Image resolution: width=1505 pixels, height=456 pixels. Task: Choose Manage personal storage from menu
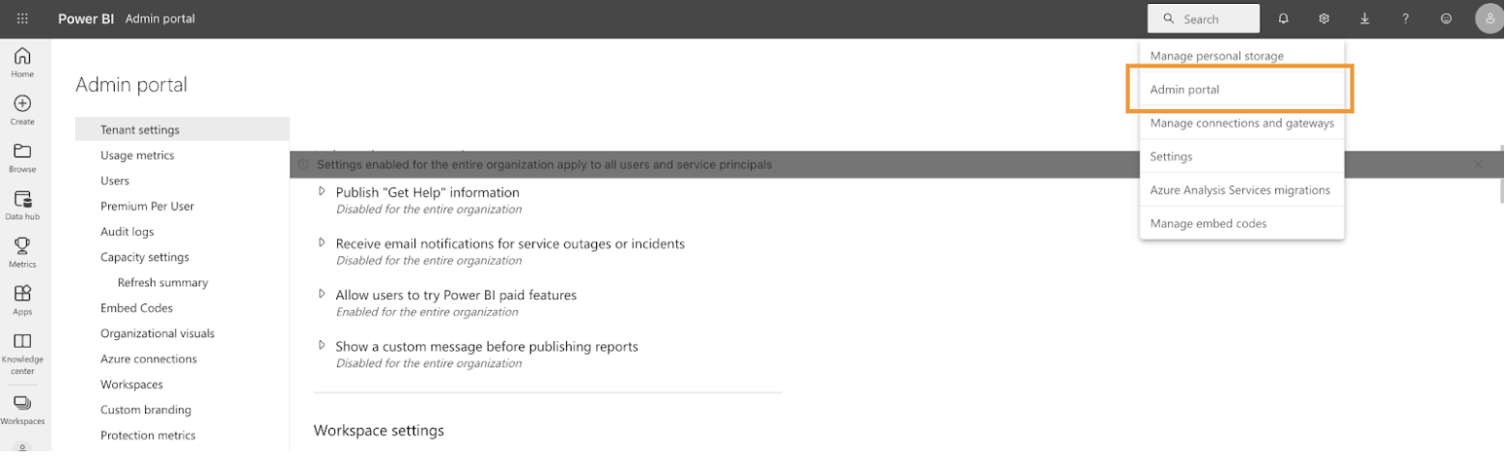(x=1242, y=56)
